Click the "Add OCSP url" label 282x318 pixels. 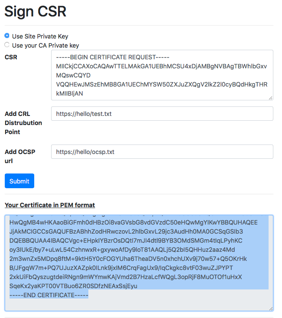coord(20,156)
